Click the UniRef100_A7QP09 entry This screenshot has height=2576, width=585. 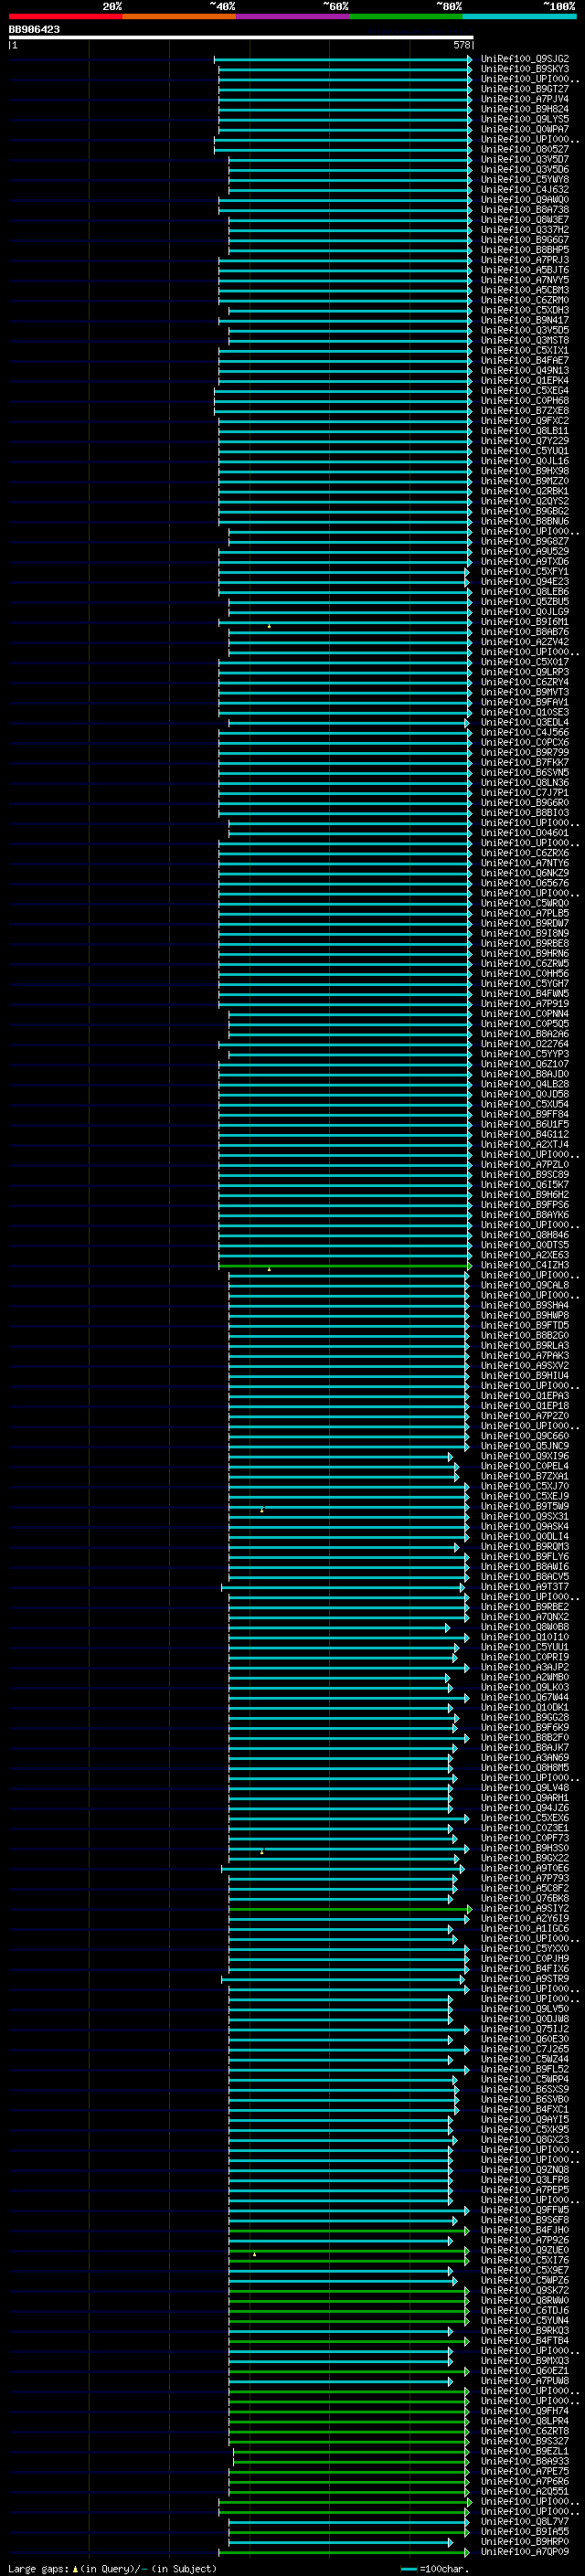pos(525,2551)
